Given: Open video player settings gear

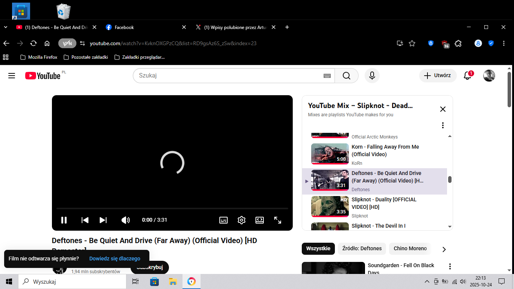Looking at the screenshot, I should [x=242, y=220].
